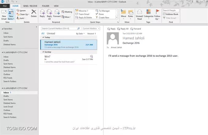
Task: Run the 'Move to: ?' quick step
Action: pos(82,11)
